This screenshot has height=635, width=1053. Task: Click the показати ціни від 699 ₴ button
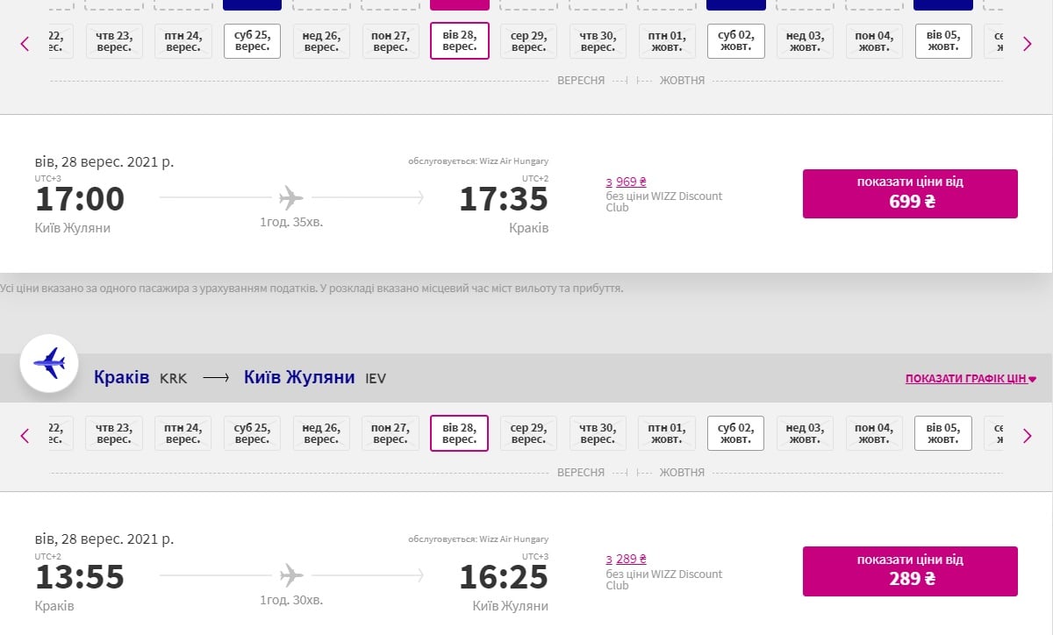pyautogui.click(x=910, y=194)
